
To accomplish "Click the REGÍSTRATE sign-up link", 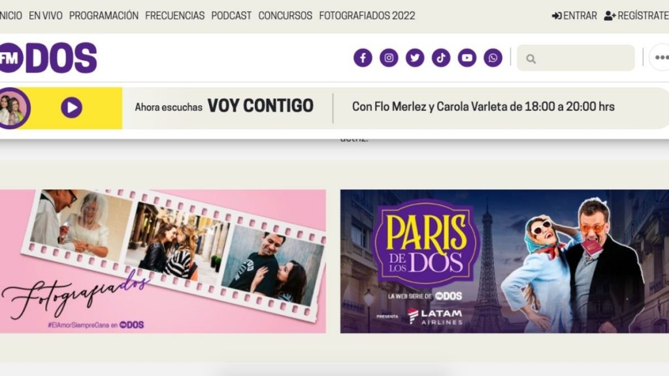I will (x=636, y=16).
